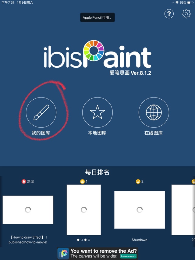Click the 我的图库 label
195x260 pixels.
[x=41, y=133]
